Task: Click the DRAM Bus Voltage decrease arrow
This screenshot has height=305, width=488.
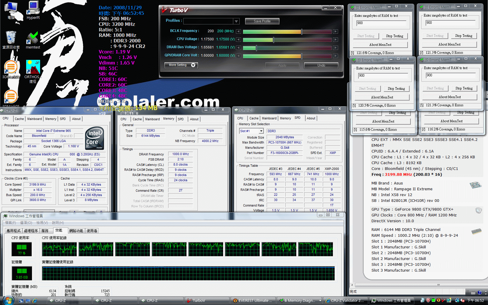Action: pyautogui.click(x=238, y=48)
